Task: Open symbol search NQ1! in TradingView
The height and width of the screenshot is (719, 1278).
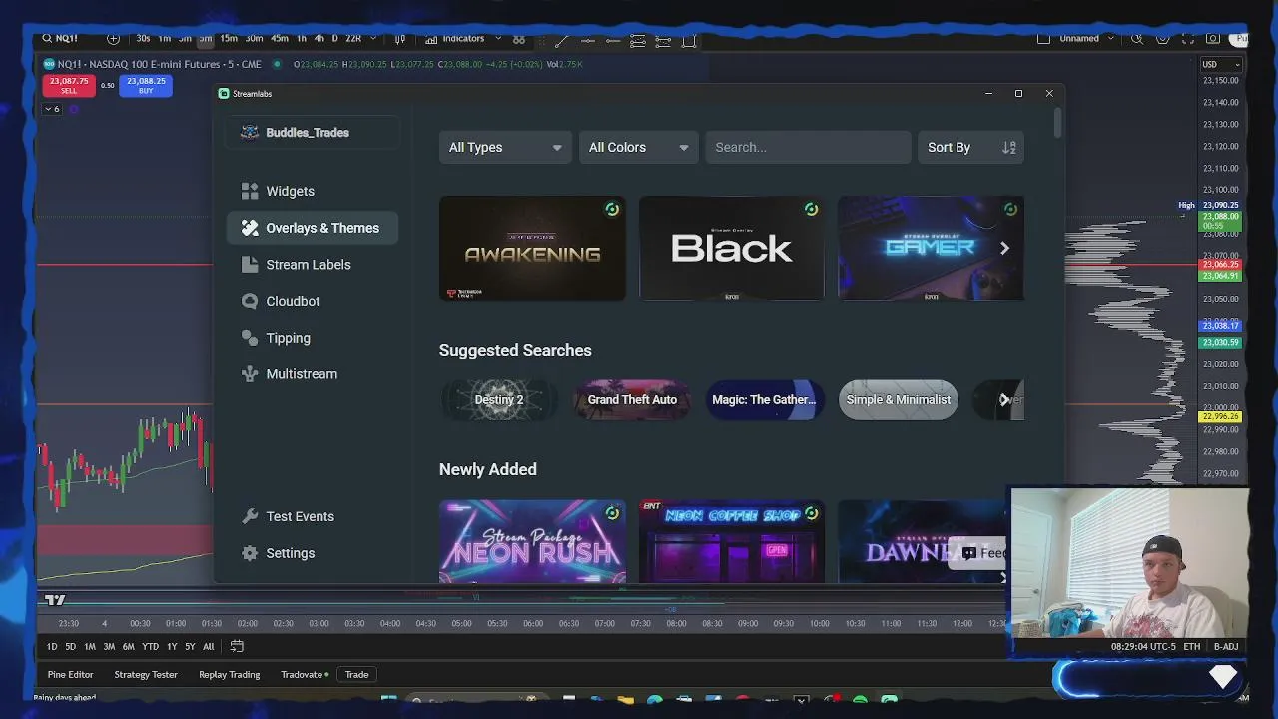Action: [60, 38]
